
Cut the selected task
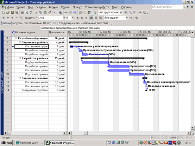pyautogui.click(x=36, y=12)
